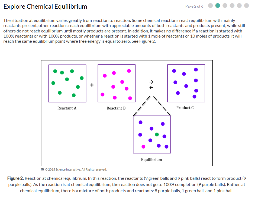
Task: Jump to page 4 pagination dot
Action: pos(232,6)
